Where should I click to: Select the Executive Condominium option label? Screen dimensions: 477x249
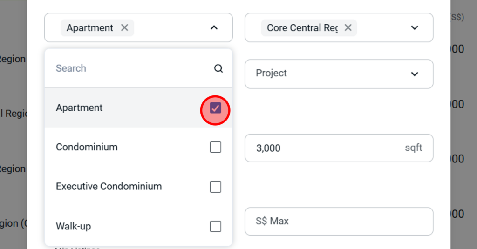pos(109,187)
